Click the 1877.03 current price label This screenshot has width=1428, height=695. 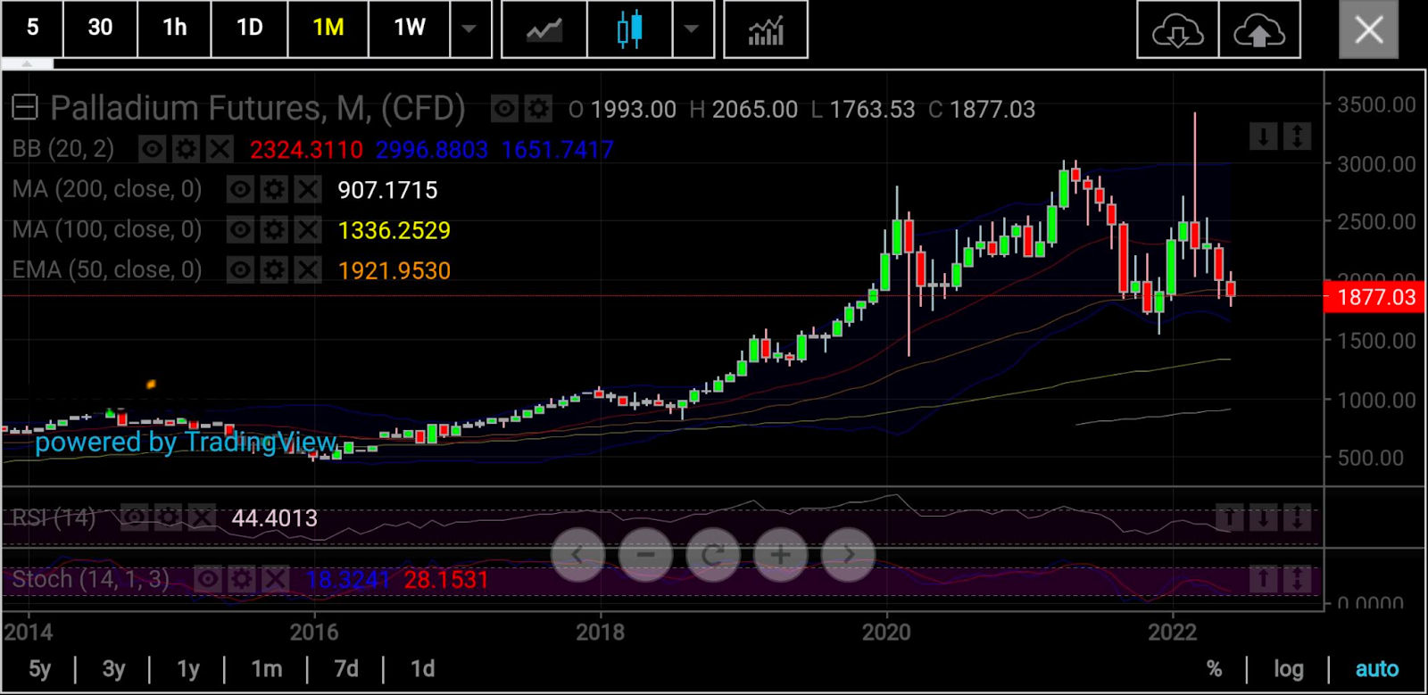[1374, 297]
